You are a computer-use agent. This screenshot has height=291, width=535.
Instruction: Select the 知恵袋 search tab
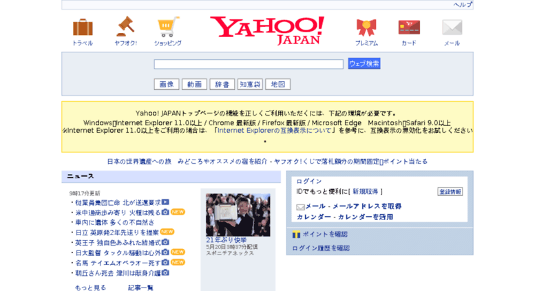tap(250, 84)
